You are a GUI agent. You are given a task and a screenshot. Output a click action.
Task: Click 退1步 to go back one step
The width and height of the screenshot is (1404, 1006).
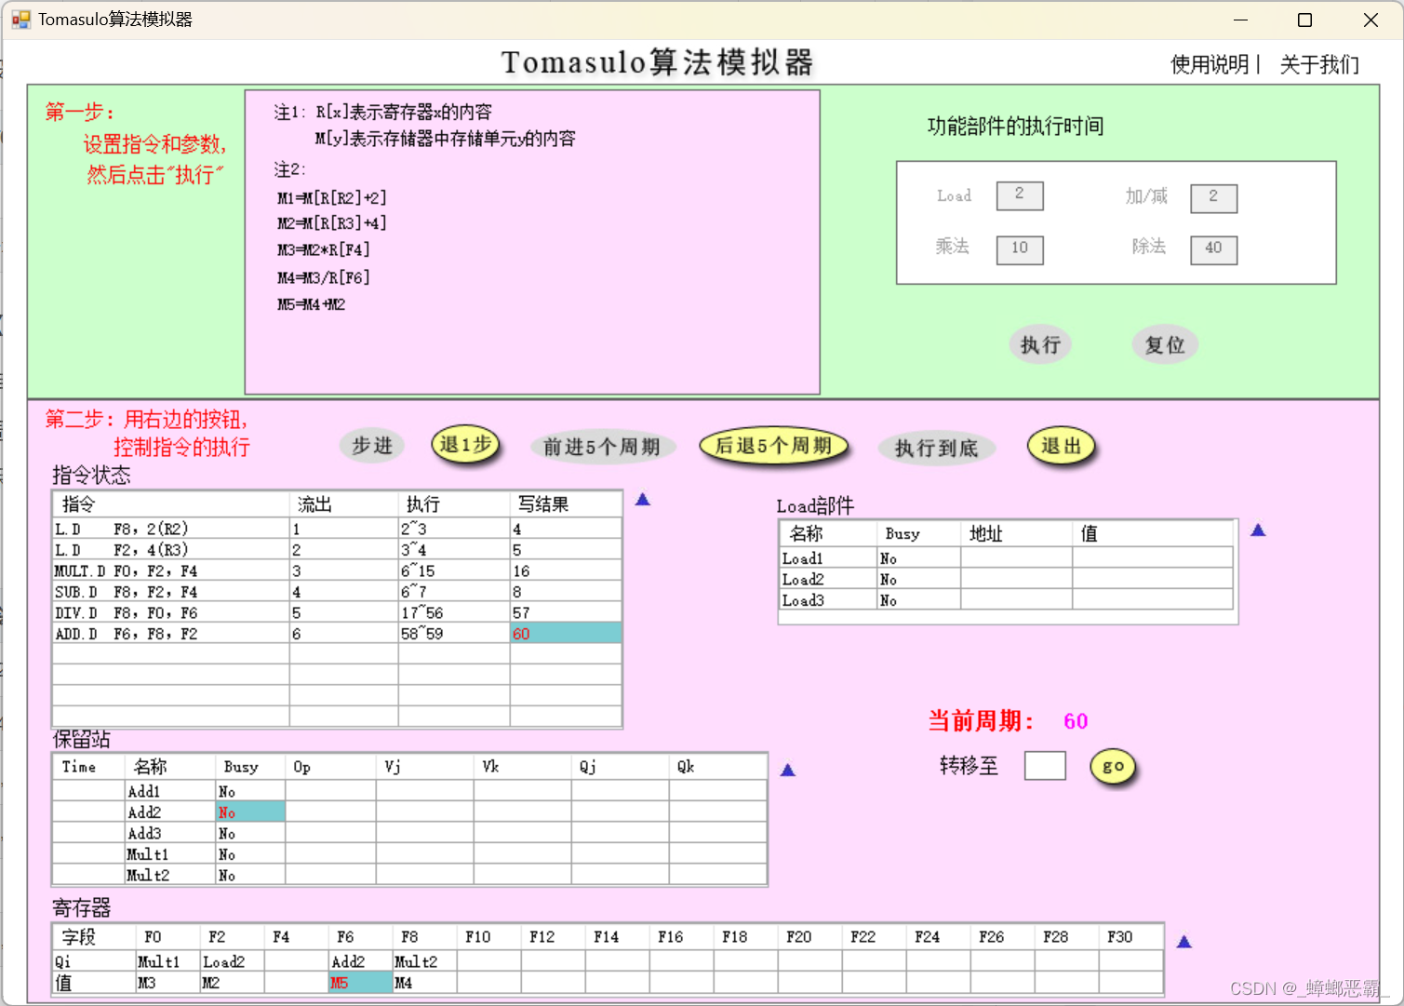pyautogui.click(x=465, y=445)
